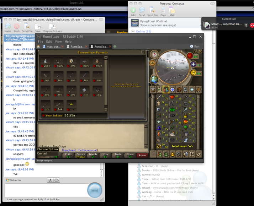The image size is (254, 206).
Task: Click Add in Personal Contacts toolbar
Action: [133, 12]
